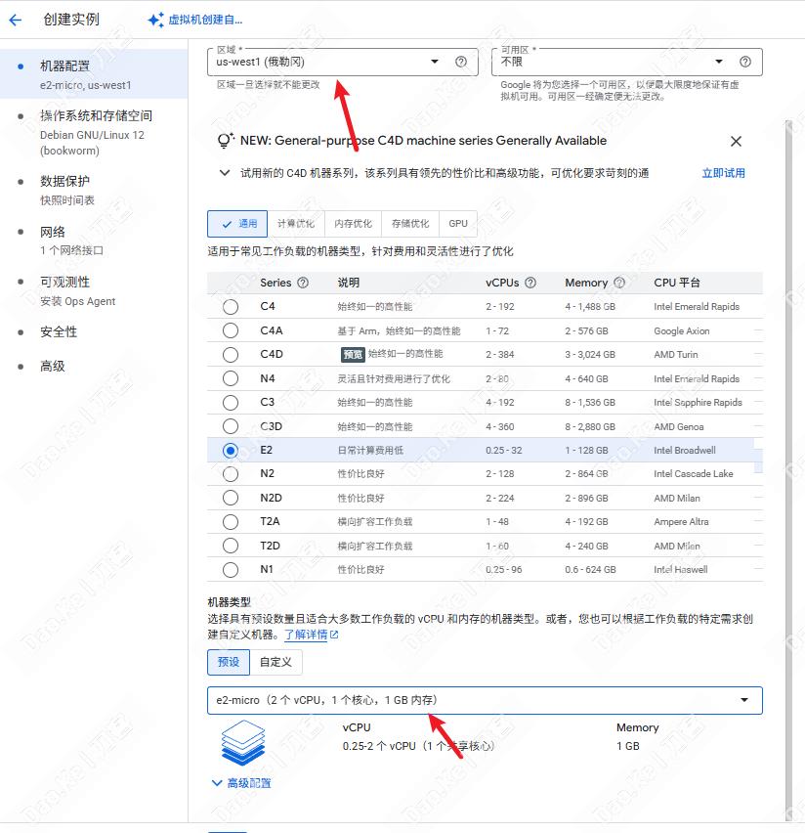Switch to the 通用 machine family tab
The image size is (805, 833).
point(237,224)
